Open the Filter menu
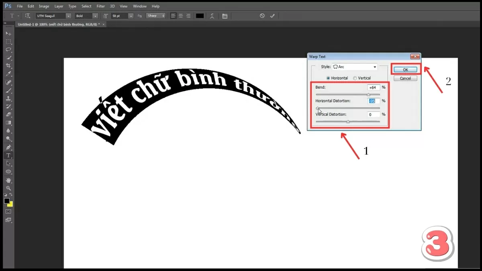The width and height of the screenshot is (482, 271). point(100,6)
